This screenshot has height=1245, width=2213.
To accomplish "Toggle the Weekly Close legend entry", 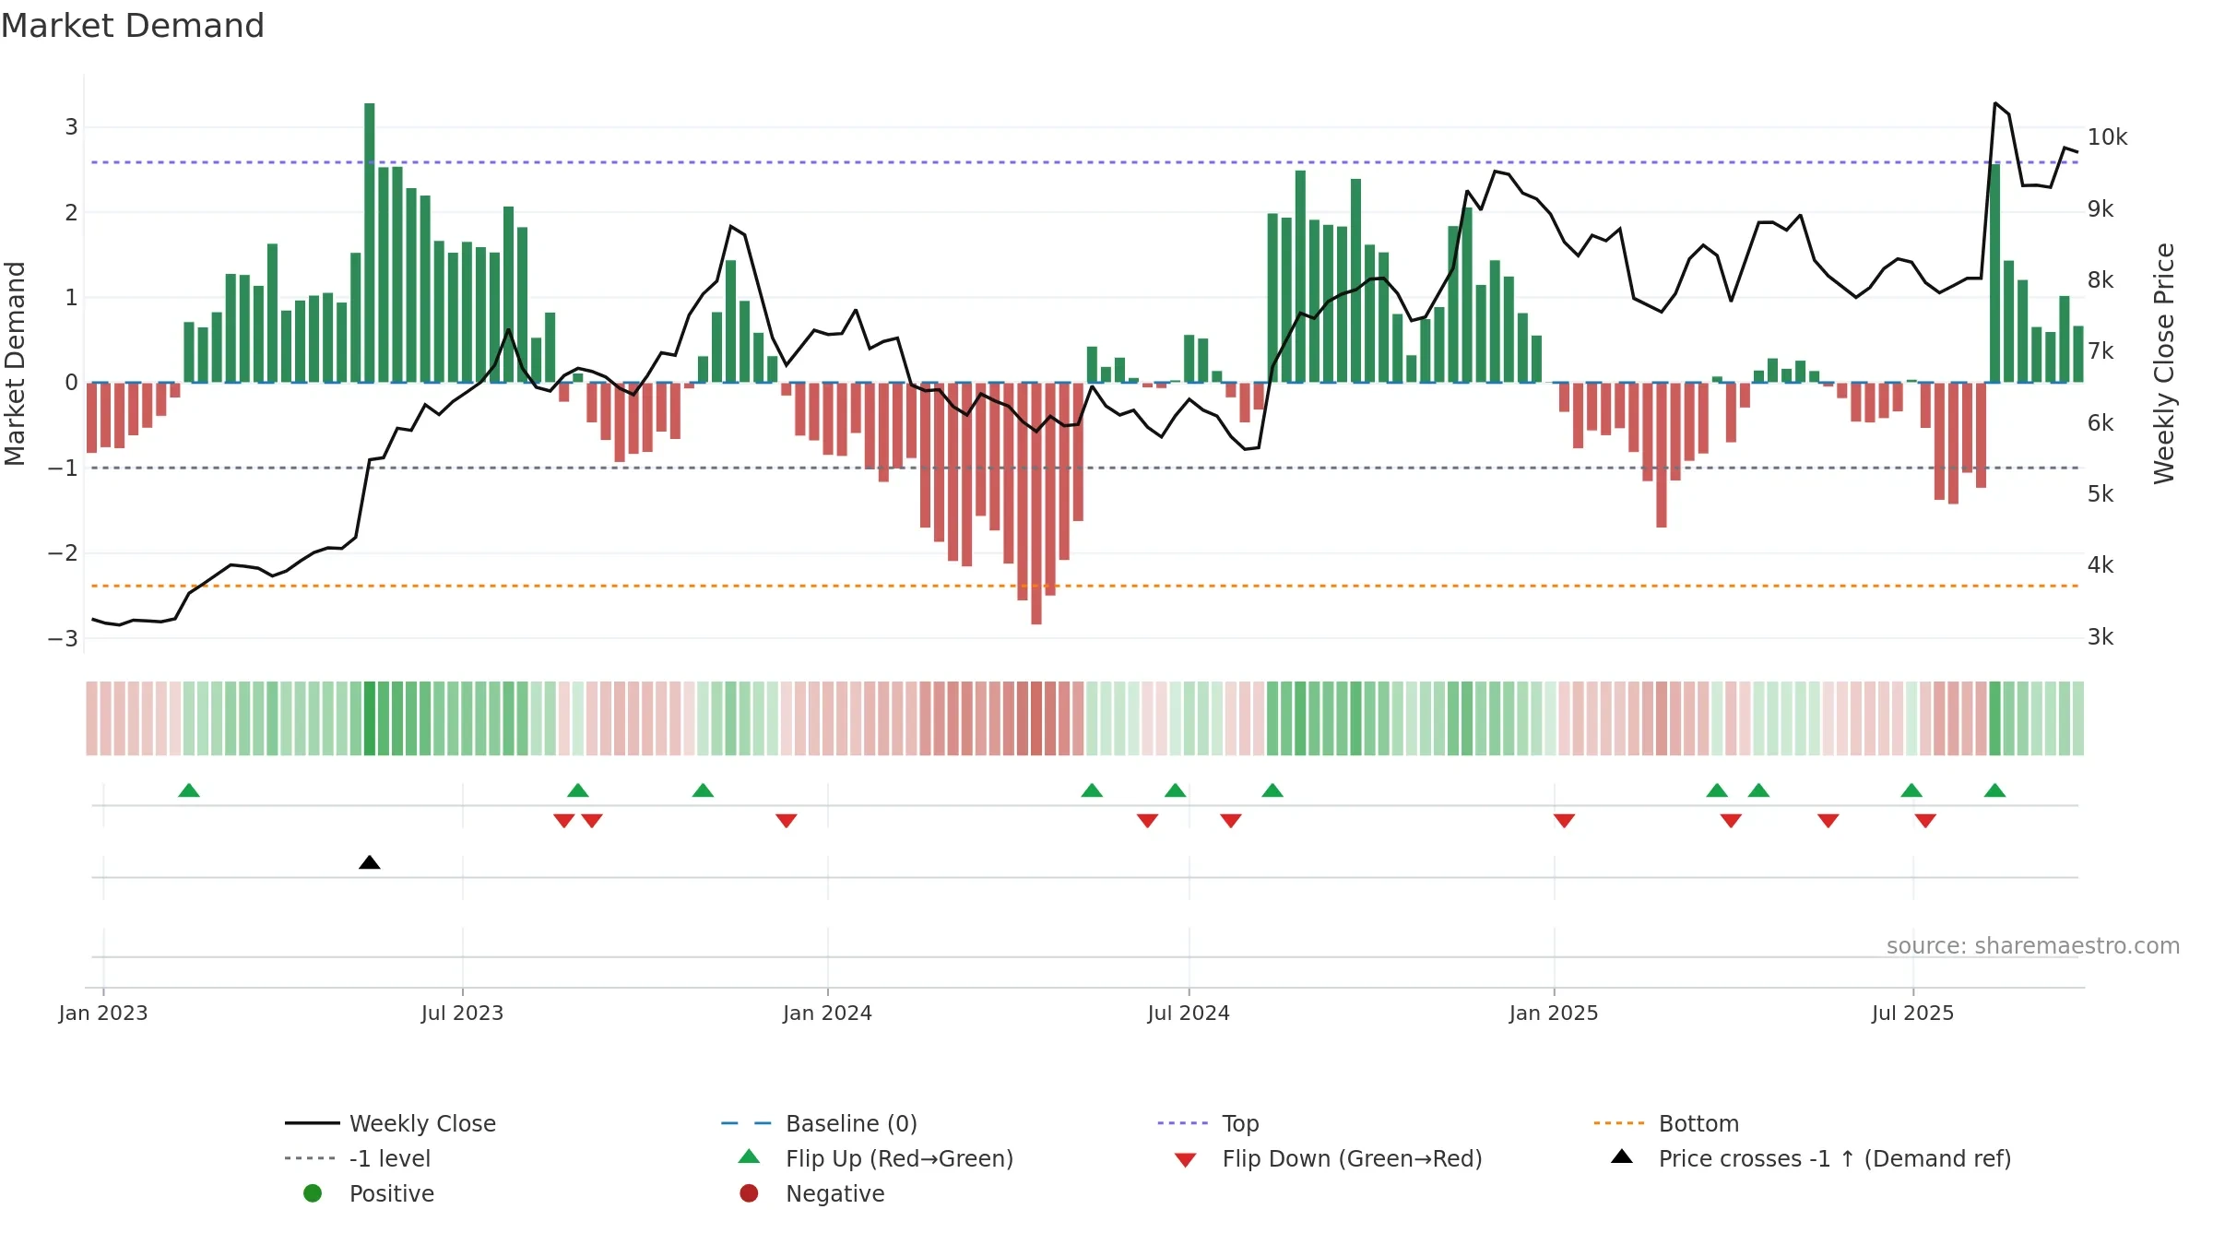I will click(390, 1123).
